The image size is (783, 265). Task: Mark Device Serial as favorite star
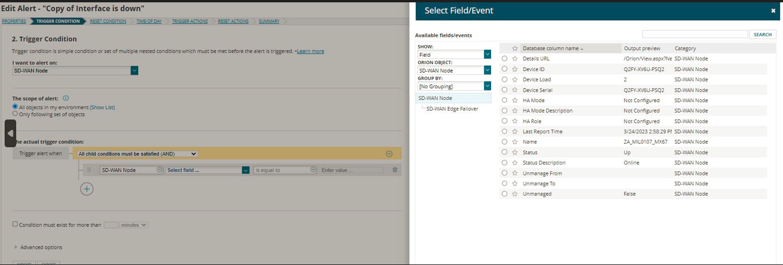click(515, 90)
